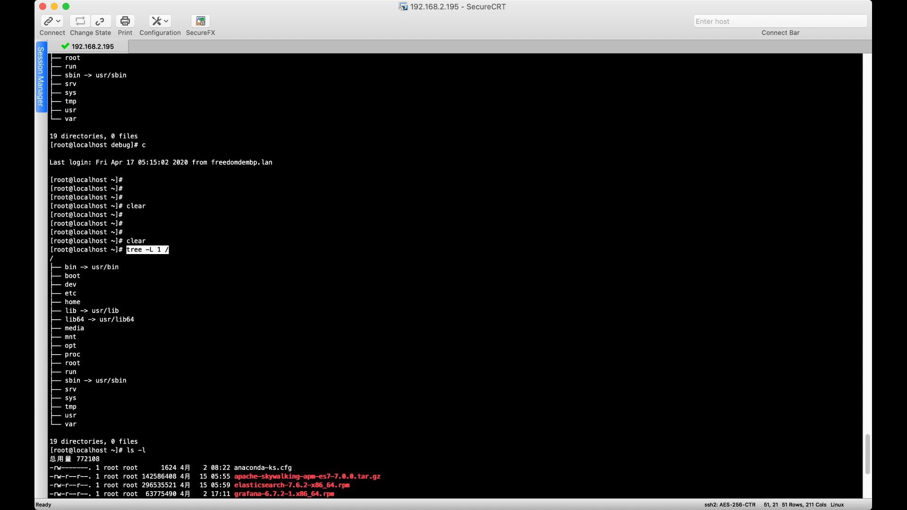The width and height of the screenshot is (907, 510).
Task: Click 'media' entry in tree output
Action: tap(74, 328)
